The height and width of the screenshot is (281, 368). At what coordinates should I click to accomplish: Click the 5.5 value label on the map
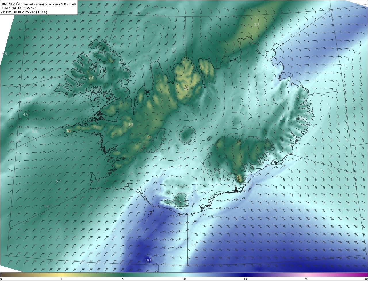coord(4,54)
